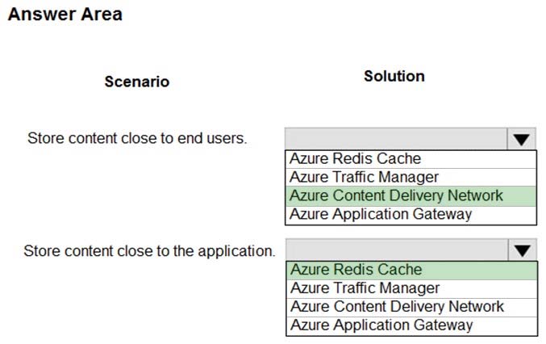The image size is (546, 344).
Task: Click 'Store content close to the application' text
Action: pos(149,251)
